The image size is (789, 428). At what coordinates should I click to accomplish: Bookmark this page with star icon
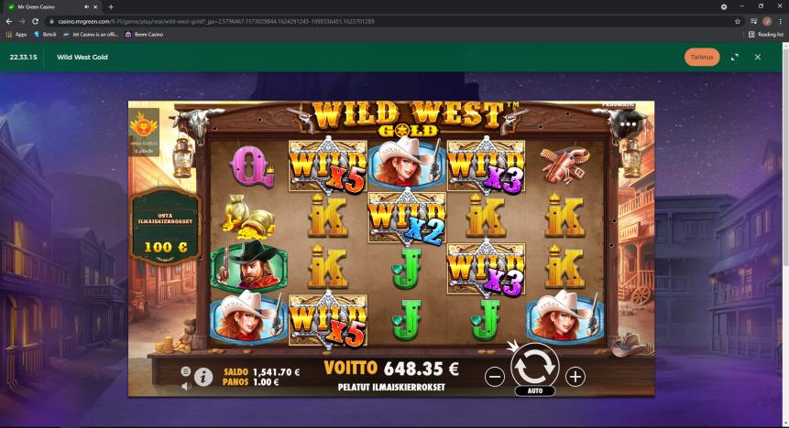[x=737, y=22]
